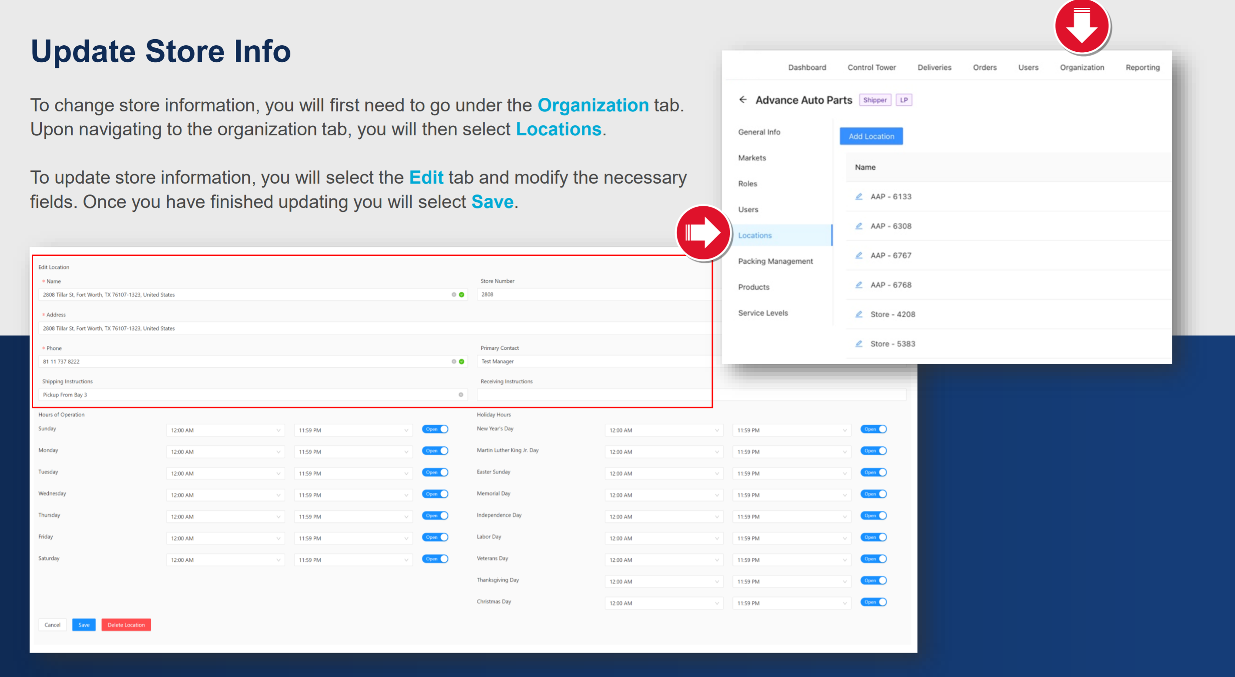Toggle Monday Open switch
Image resolution: width=1235 pixels, height=677 pixels.
[x=435, y=451]
